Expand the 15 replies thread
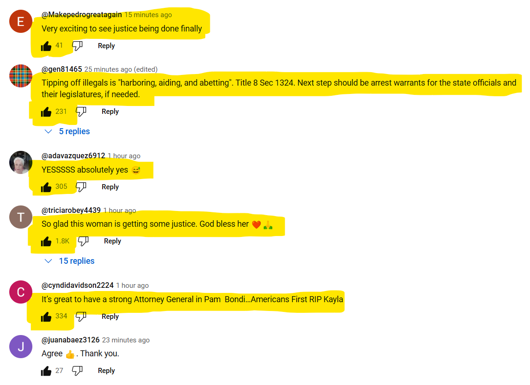Screen dimensions: 530x385 (70, 261)
